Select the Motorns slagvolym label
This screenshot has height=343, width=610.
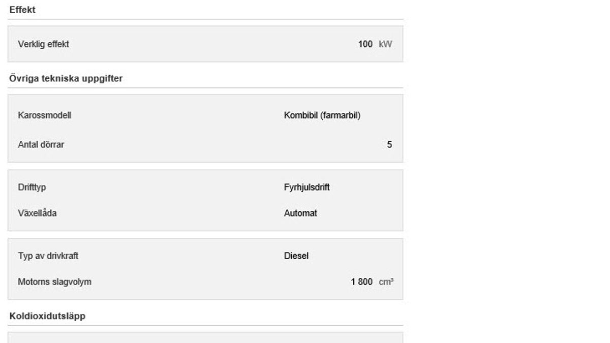(x=54, y=282)
